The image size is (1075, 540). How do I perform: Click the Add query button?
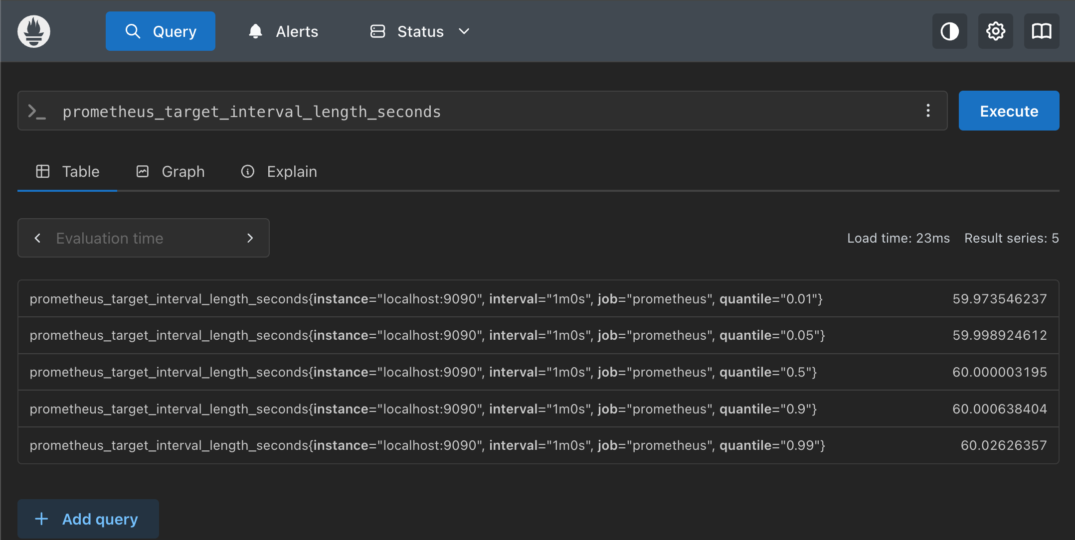(88, 519)
